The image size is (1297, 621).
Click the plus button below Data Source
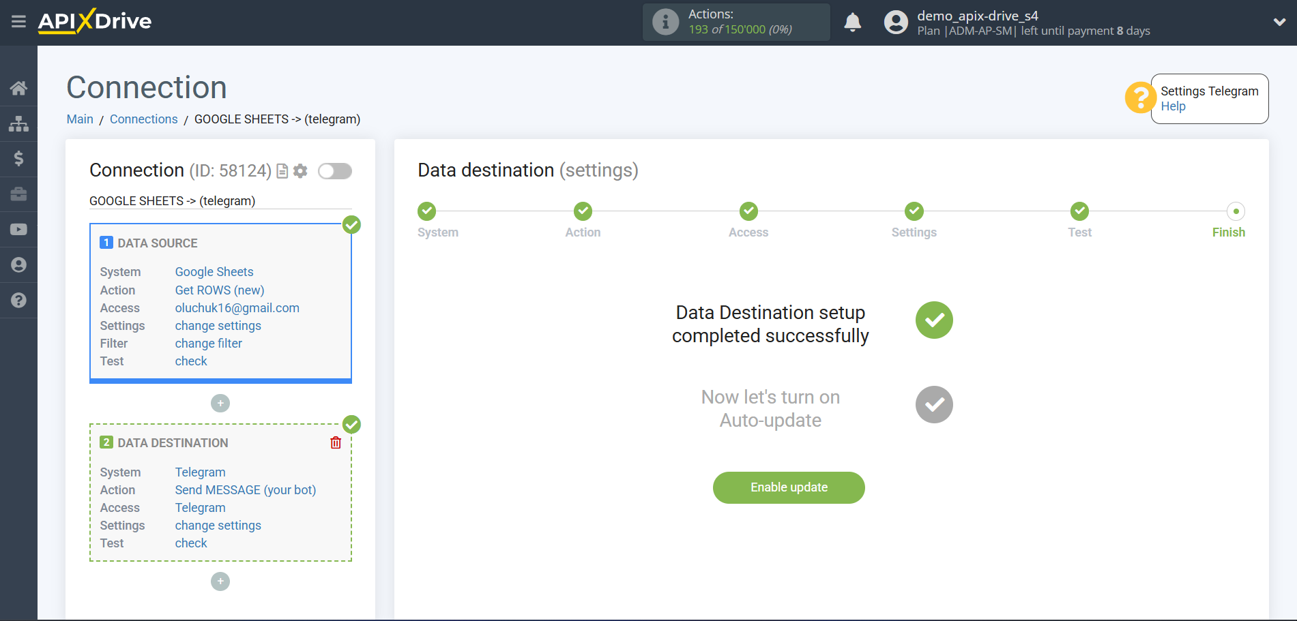click(x=220, y=403)
